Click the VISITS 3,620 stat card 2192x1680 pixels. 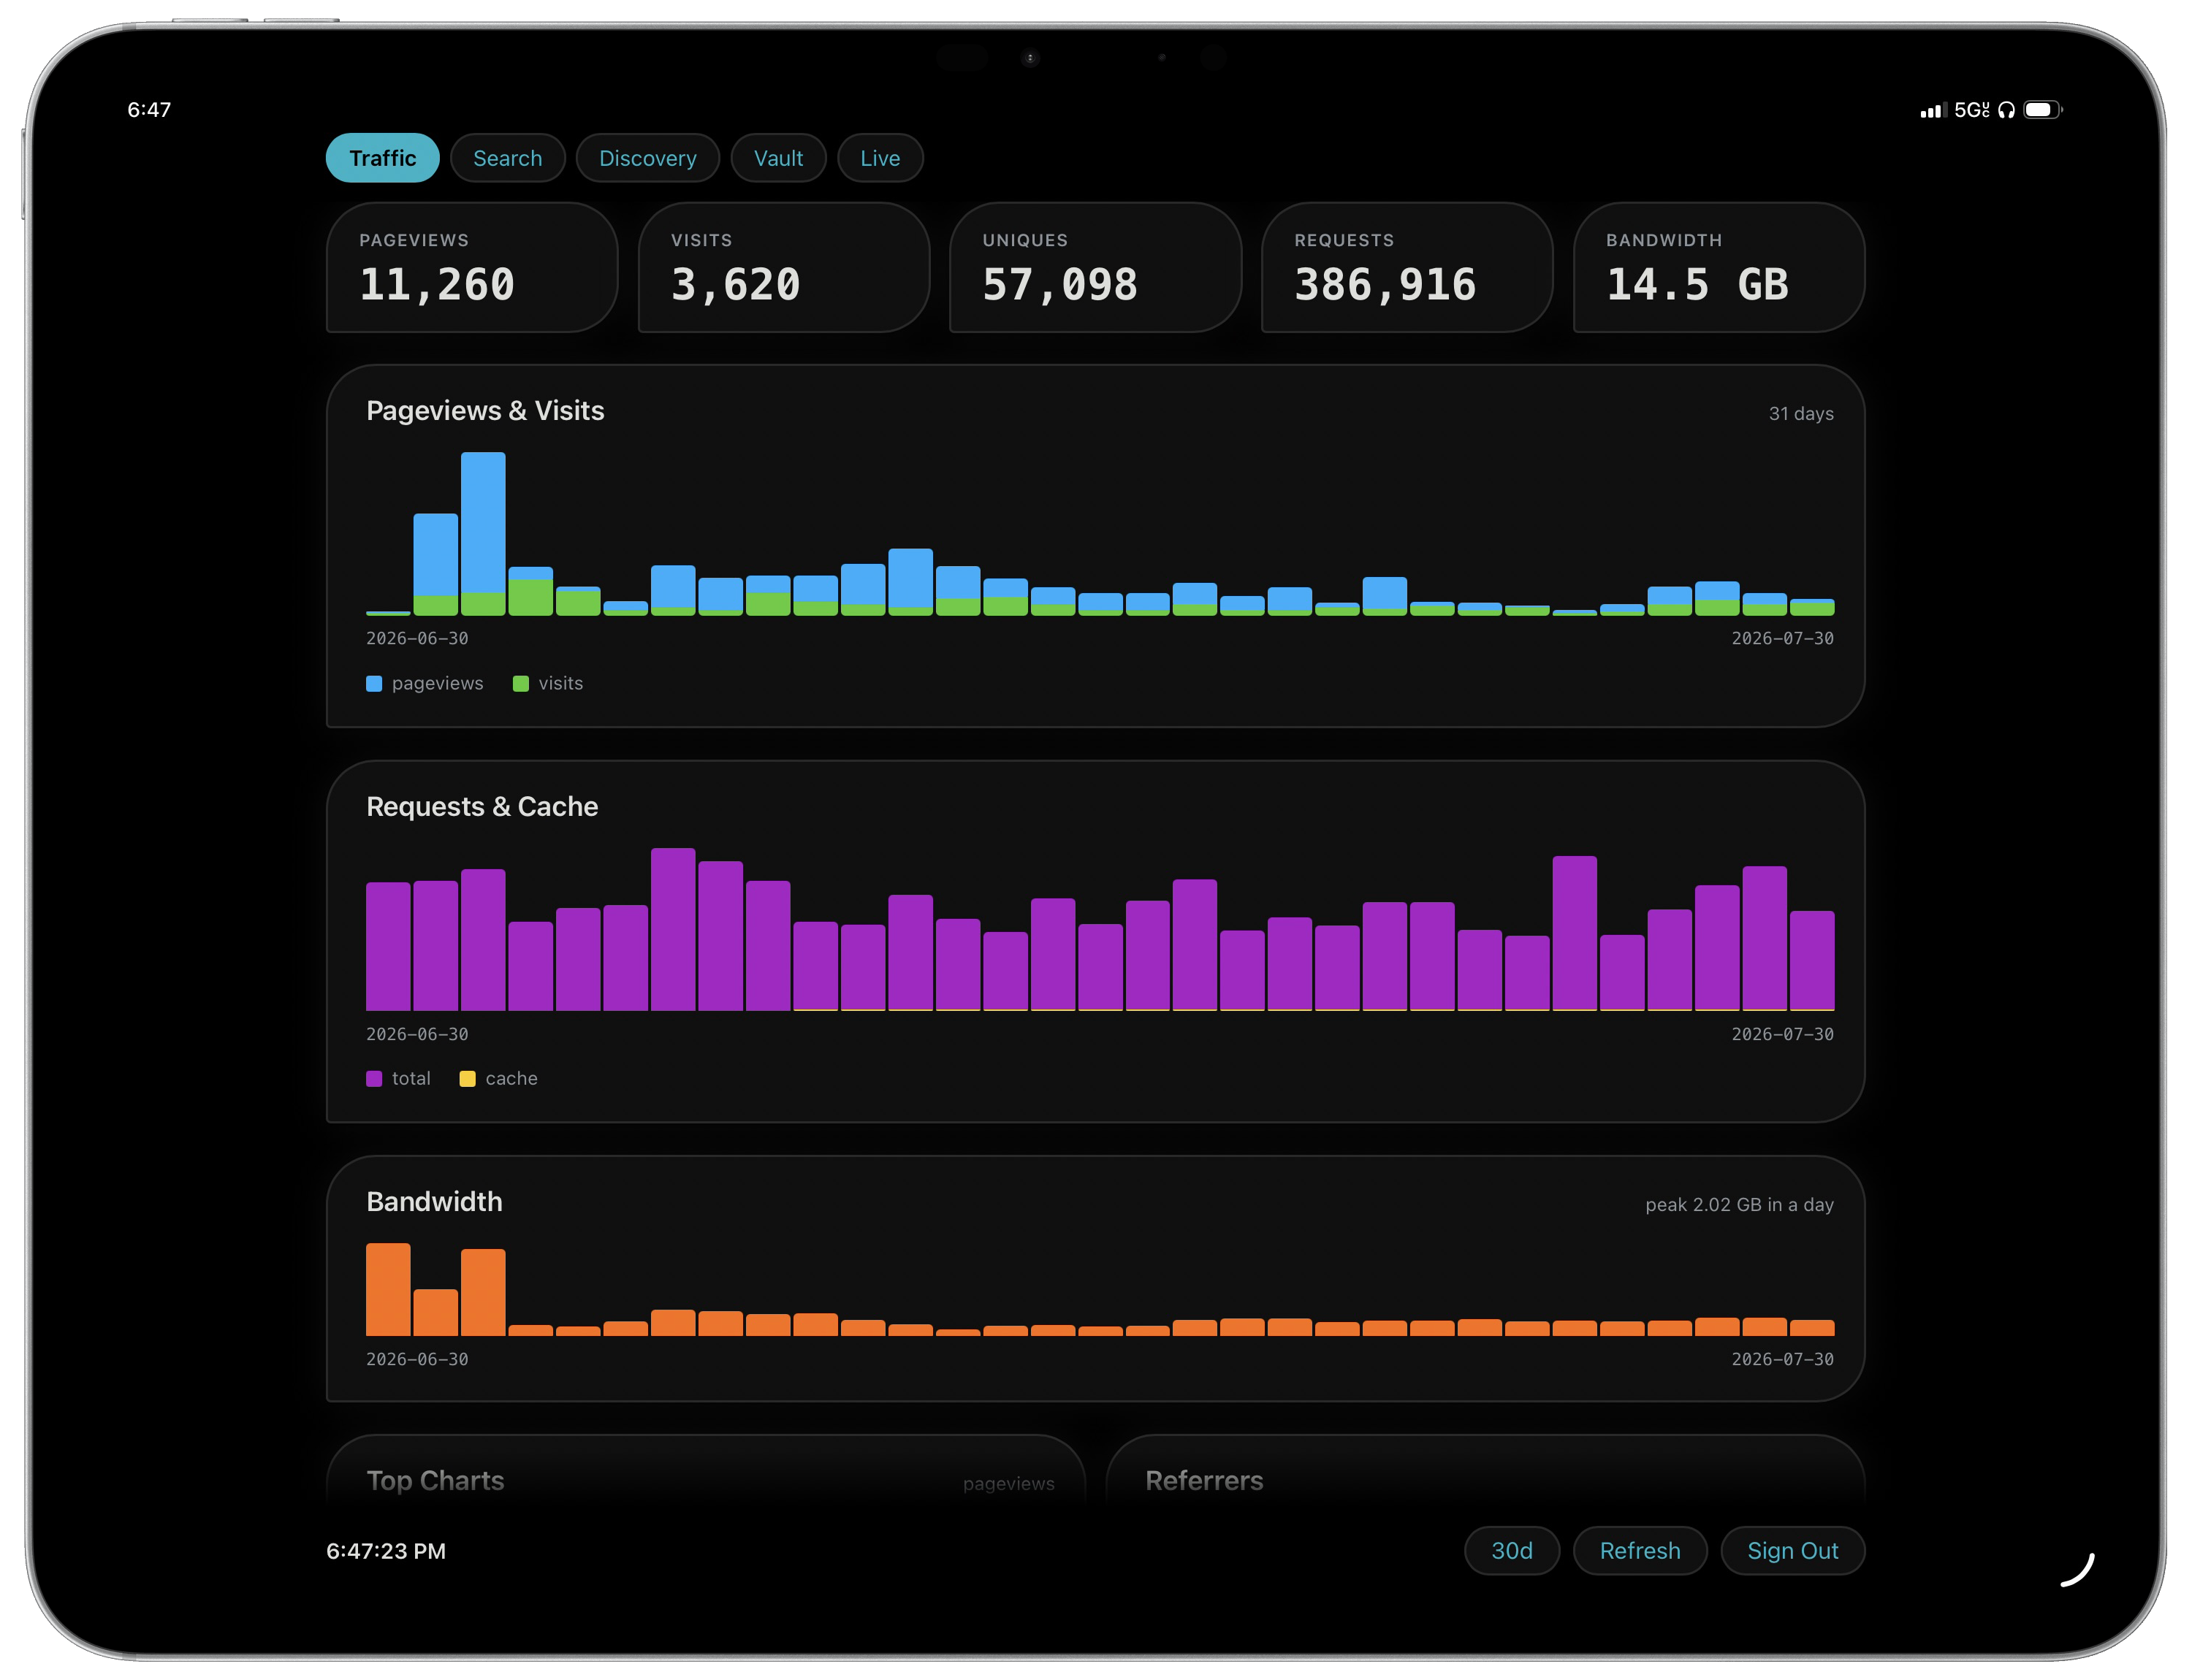(783, 267)
